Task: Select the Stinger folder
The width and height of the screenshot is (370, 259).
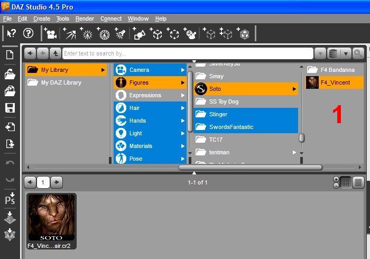Action: click(x=246, y=114)
